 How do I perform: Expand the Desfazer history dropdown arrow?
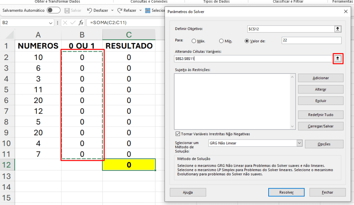(x=112, y=10)
